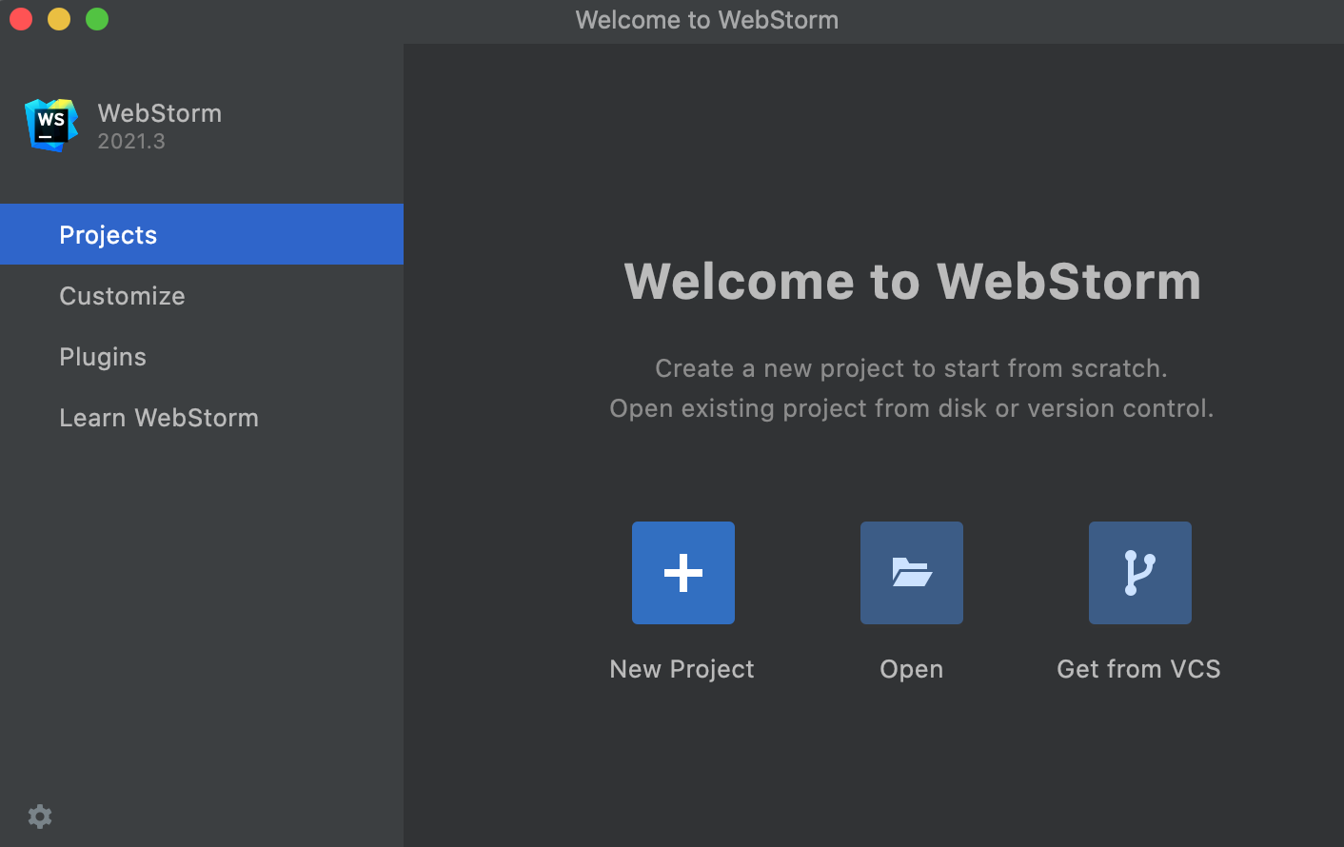This screenshot has height=847, width=1344.
Task: Open the Plugins tab
Action: [x=202, y=356]
